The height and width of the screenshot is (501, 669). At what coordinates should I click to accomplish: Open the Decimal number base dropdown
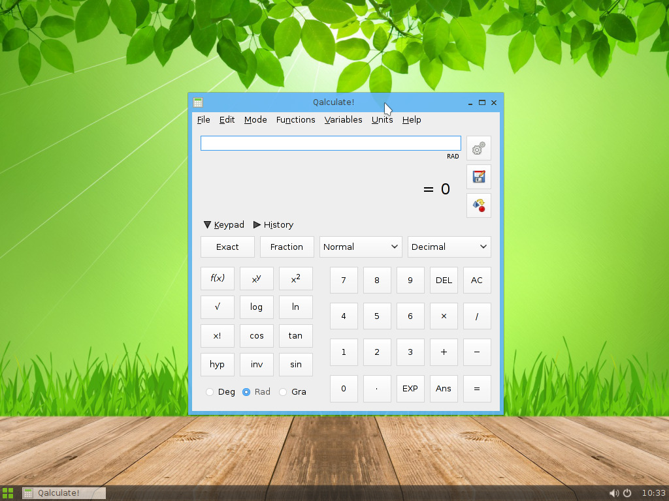point(449,247)
